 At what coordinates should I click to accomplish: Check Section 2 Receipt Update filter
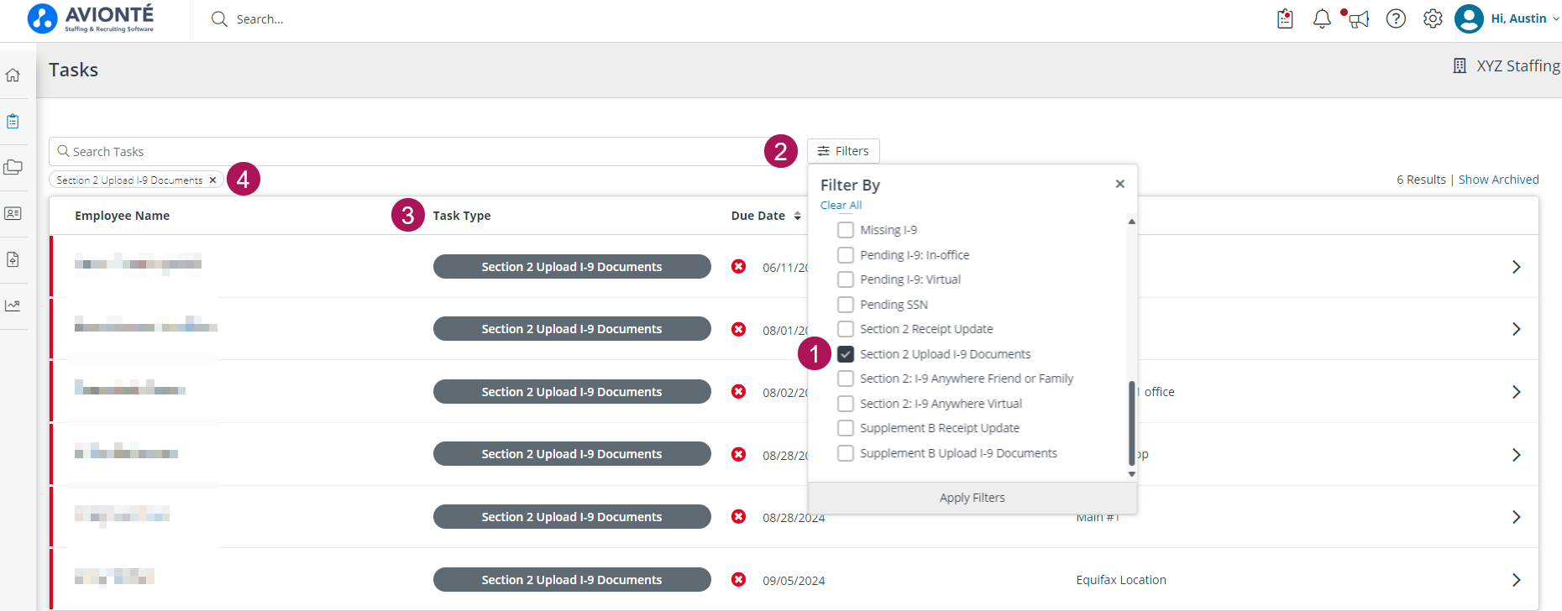[846, 329]
